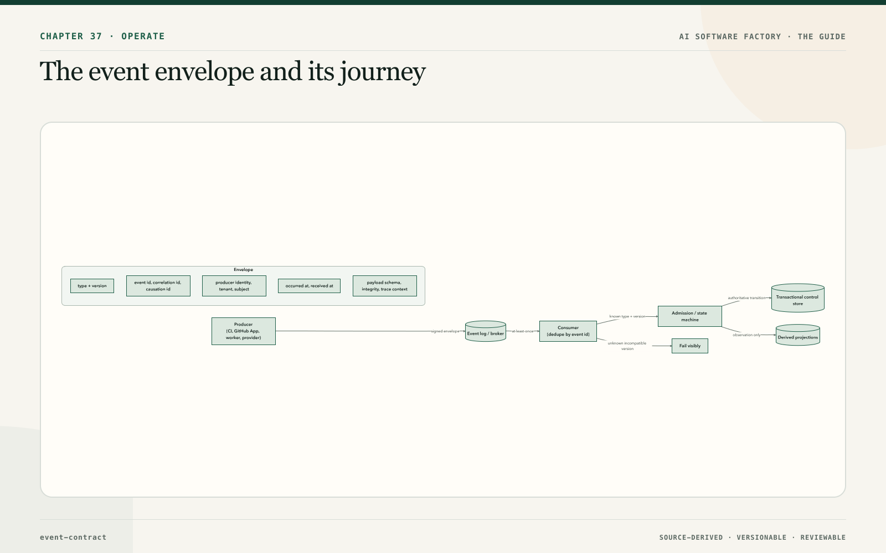Click the Transactional control store cylinder
886x553 pixels.
[797, 298]
